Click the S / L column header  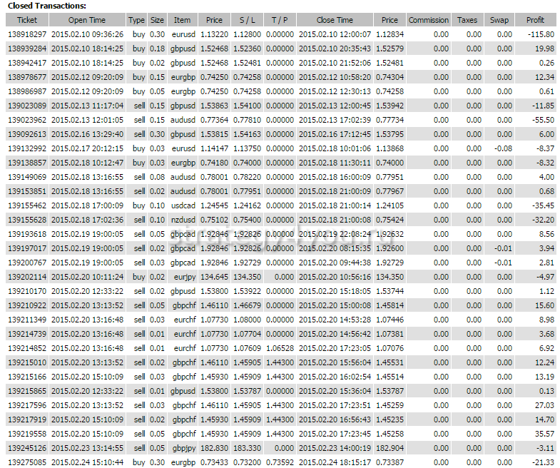tap(248, 20)
